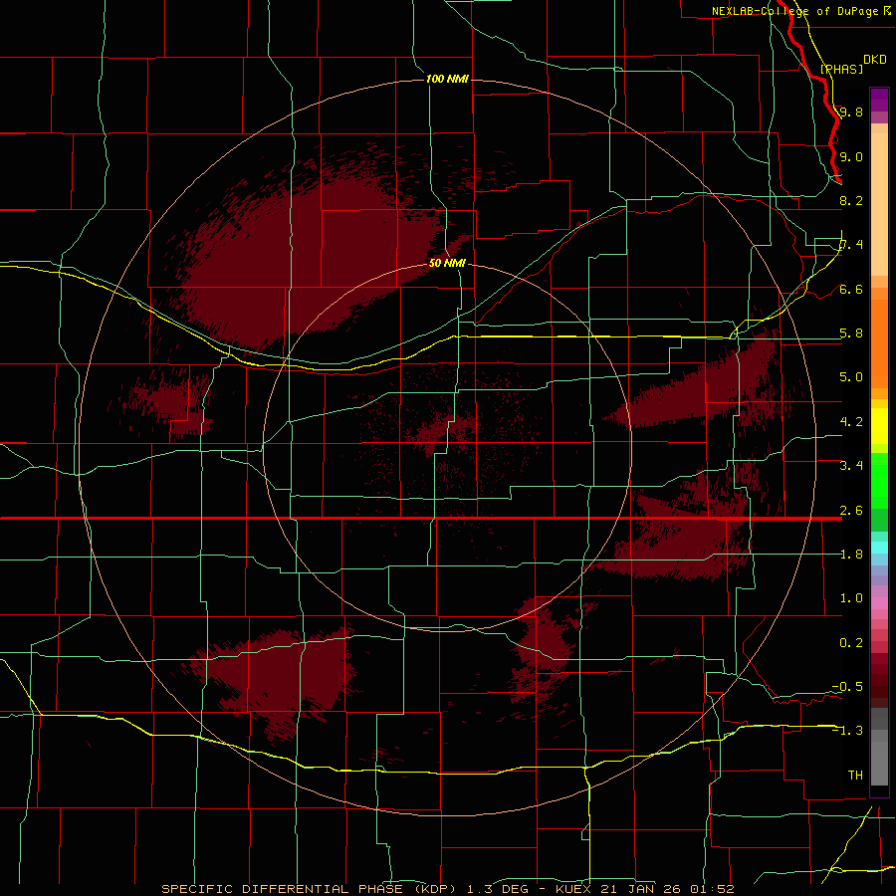Click the 6.6 value on the color scale
Viewport: 896px width, 896px height.
(x=851, y=289)
